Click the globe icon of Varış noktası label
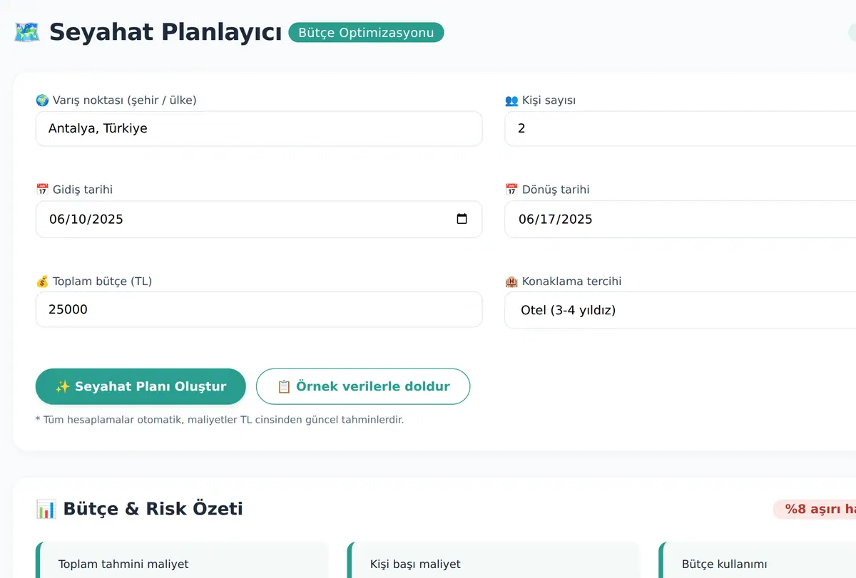Viewport: 856px width, 578px height. (42, 100)
